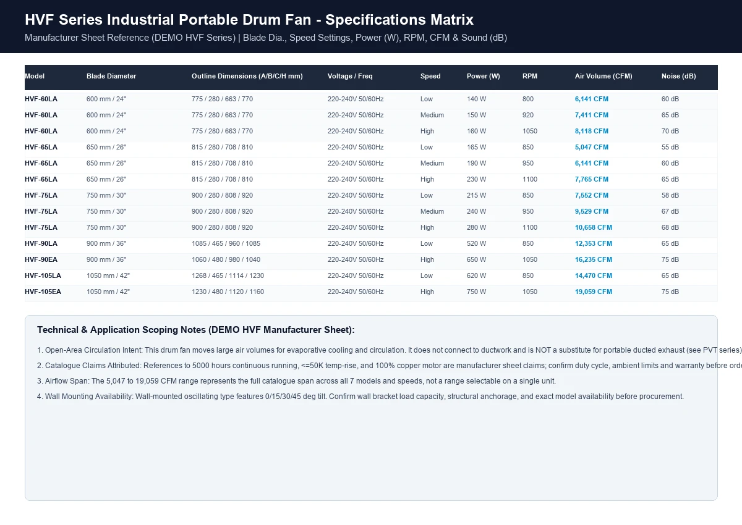Click the 58 dB noise value
This screenshot has width=742, height=525.
(670, 195)
